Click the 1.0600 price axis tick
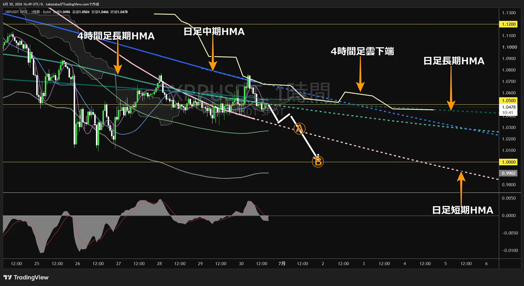 tap(509, 93)
